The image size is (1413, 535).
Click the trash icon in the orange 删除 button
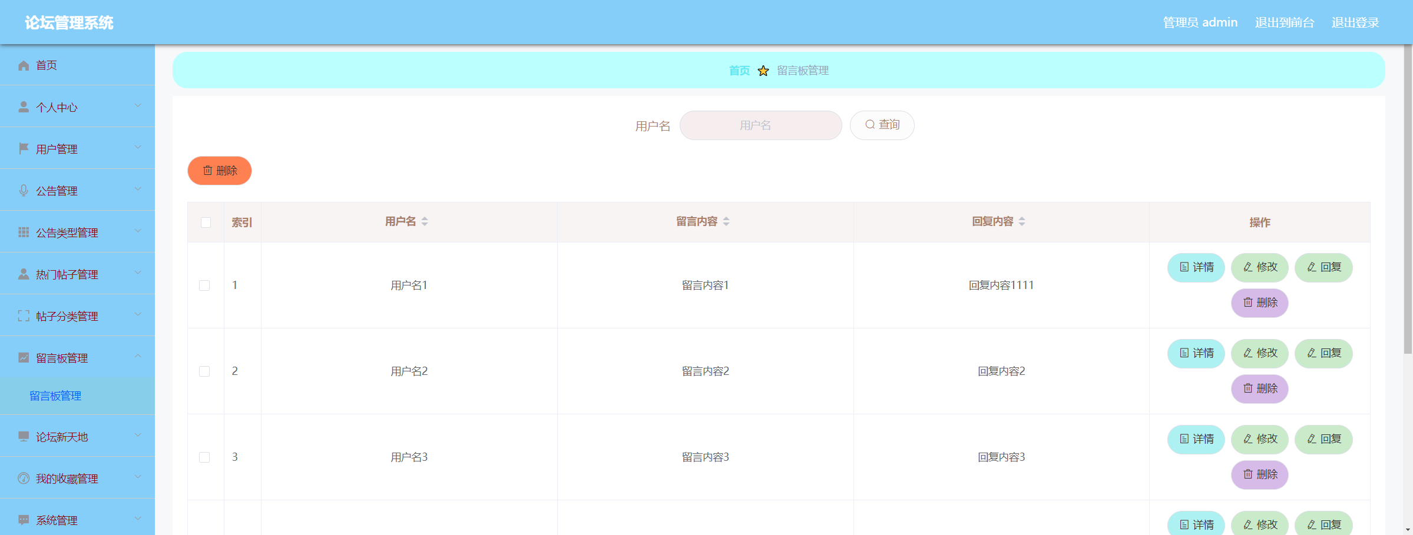pyautogui.click(x=207, y=171)
